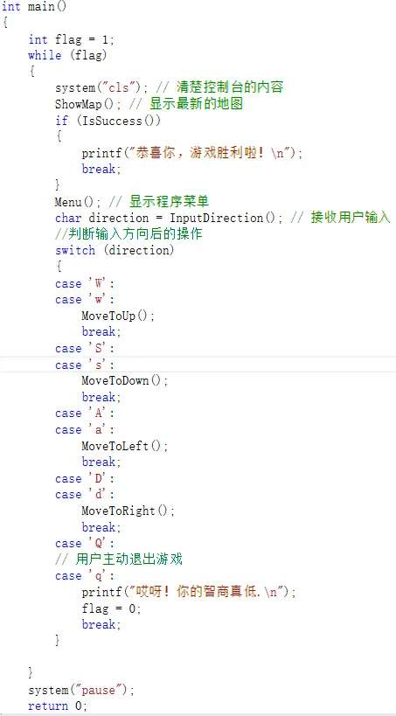396x716 pixels.
Task: Click the printf '哎呀！你的智商真低' line
Action: click(189, 592)
